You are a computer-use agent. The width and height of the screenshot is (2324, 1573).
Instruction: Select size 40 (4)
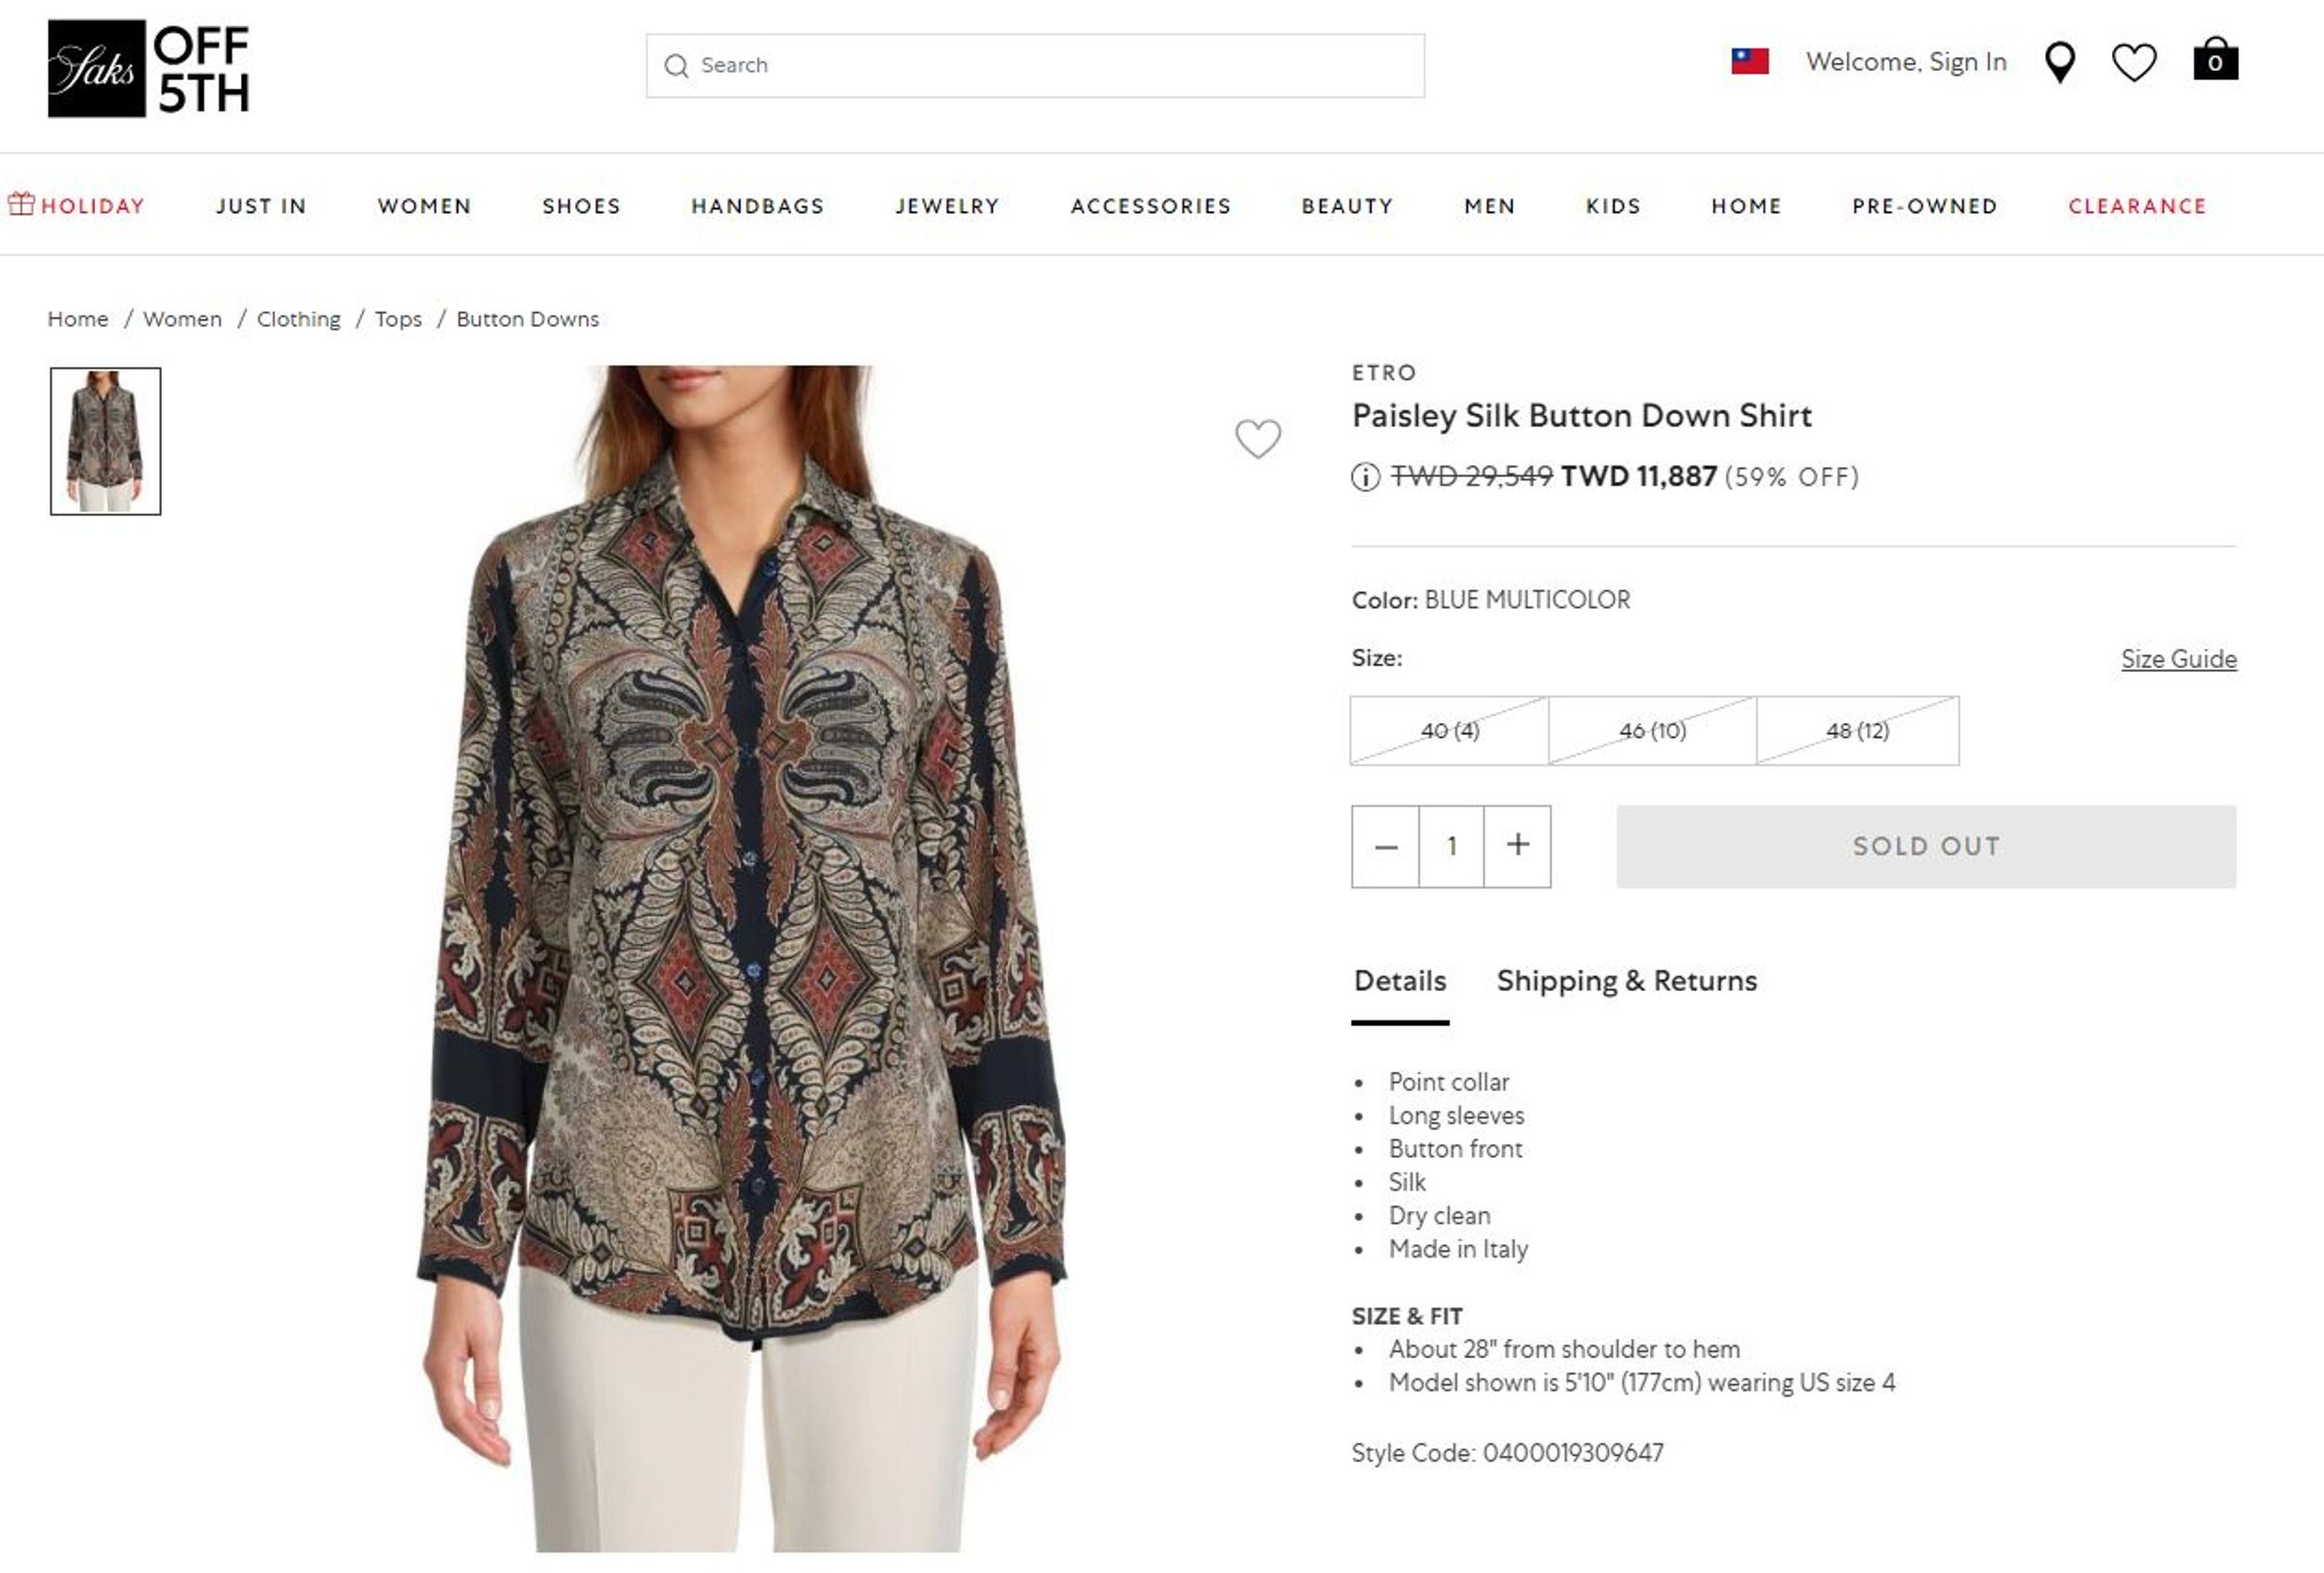click(1449, 731)
